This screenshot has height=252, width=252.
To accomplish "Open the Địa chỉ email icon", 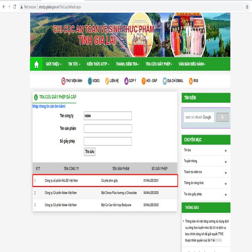I will [x=165, y=81].
